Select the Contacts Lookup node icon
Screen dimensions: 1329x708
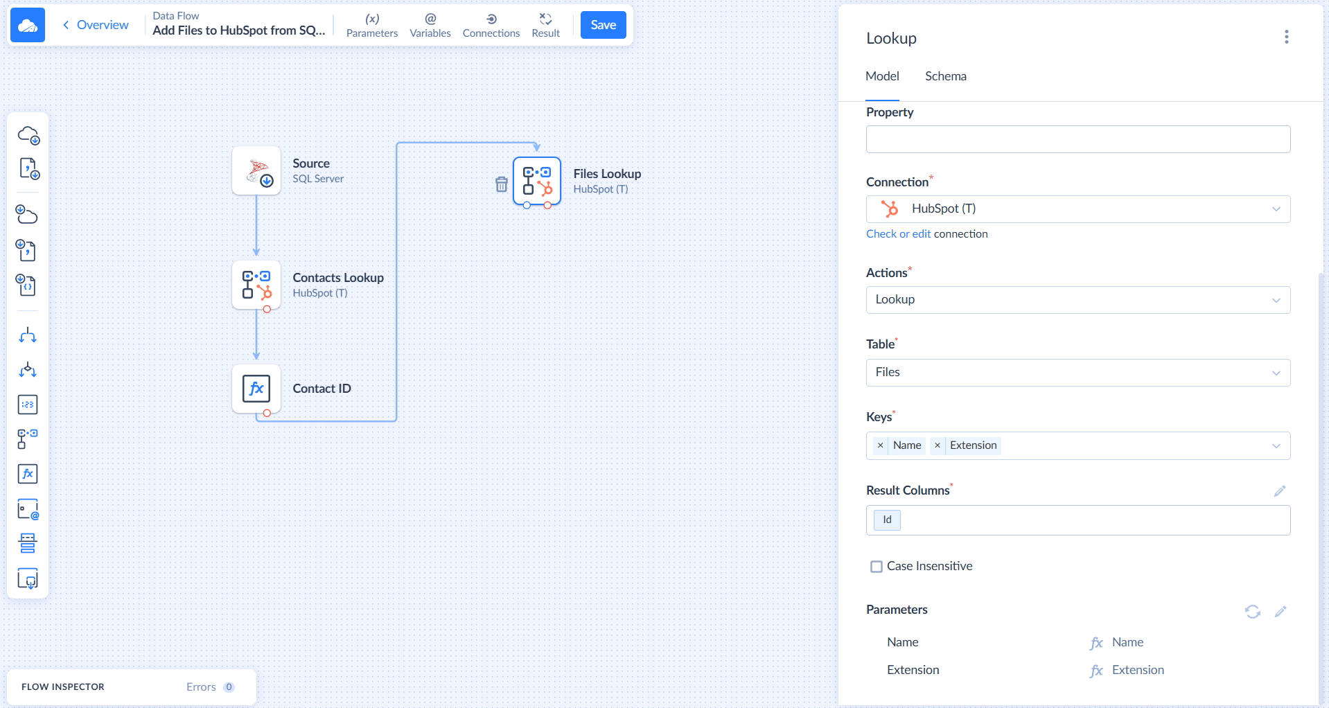point(256,285)
